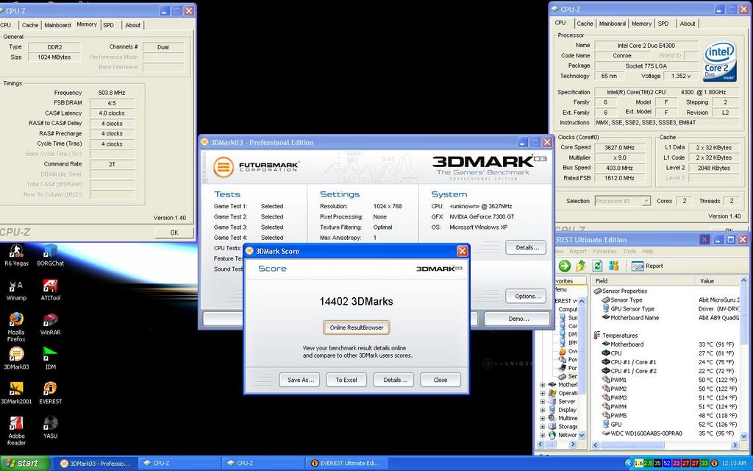Image resolution: width=753 pixels, height=471 pixels.
Task: Click System Details... button in 3DMark03 window
Action: coord(526,247)
